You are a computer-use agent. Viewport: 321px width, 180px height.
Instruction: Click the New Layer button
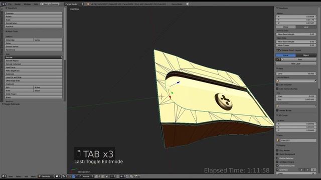click(296, 63)
